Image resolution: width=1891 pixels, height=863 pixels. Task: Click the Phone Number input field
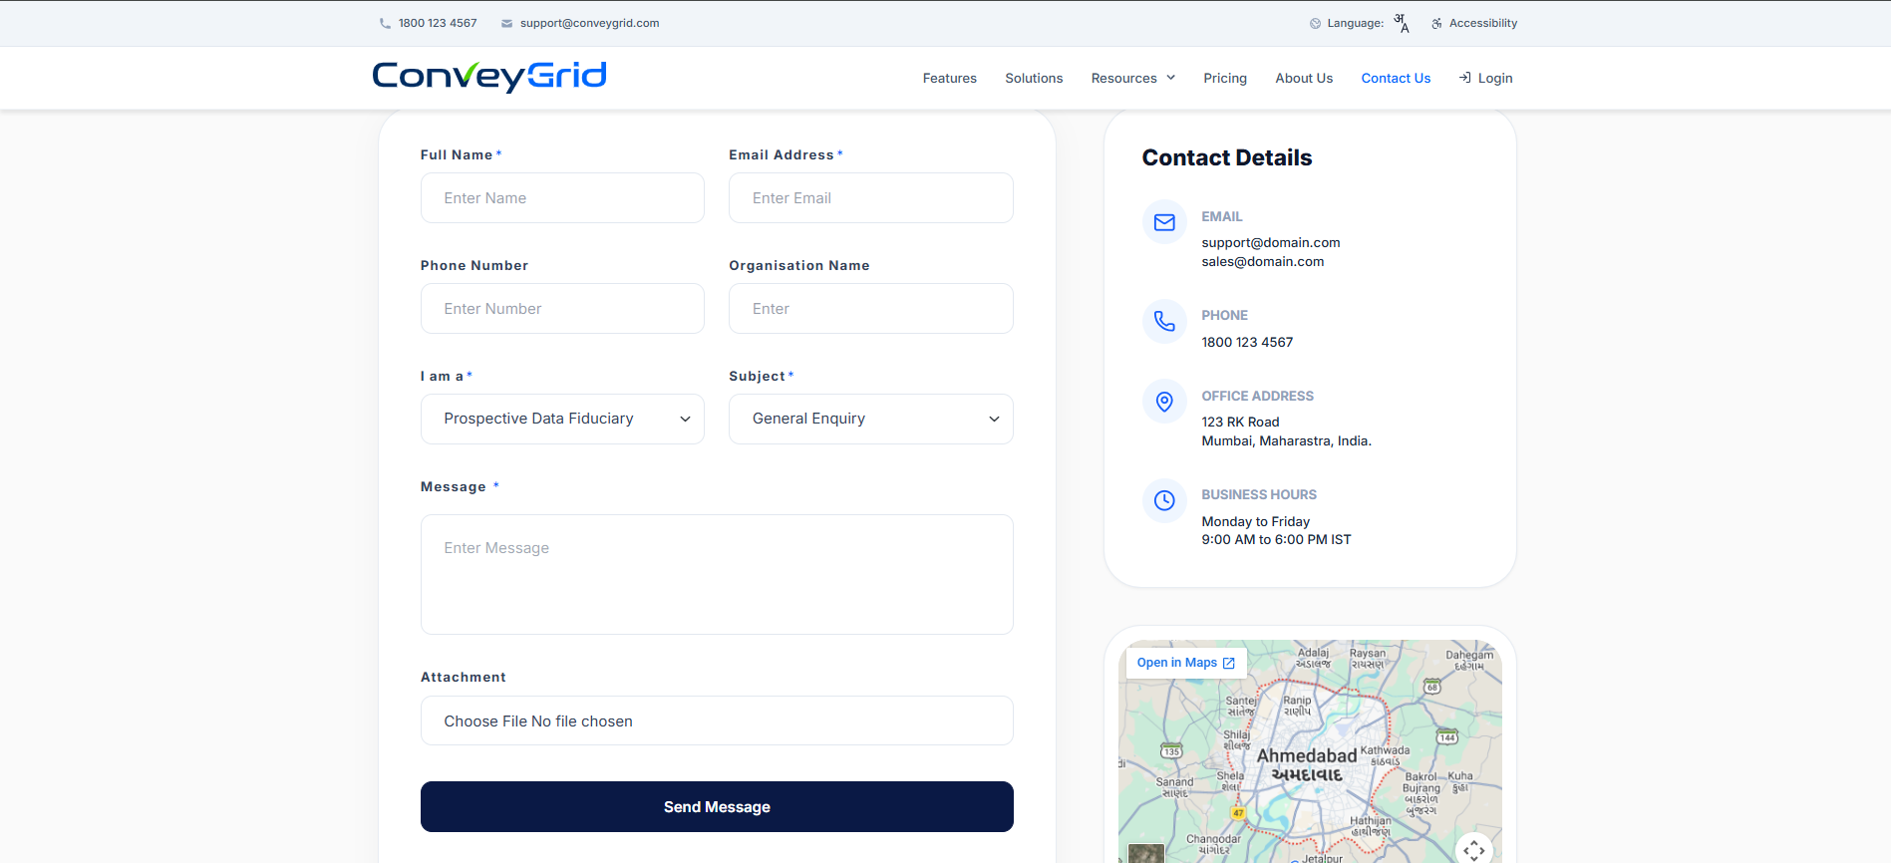(x=562, y=309)
